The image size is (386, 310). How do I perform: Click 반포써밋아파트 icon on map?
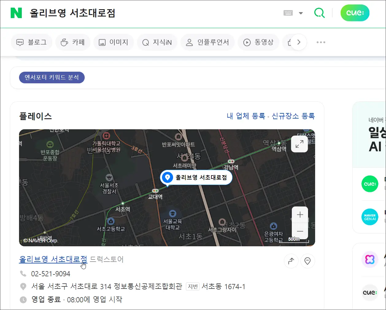pyautogui.click(x=178, y=137)
